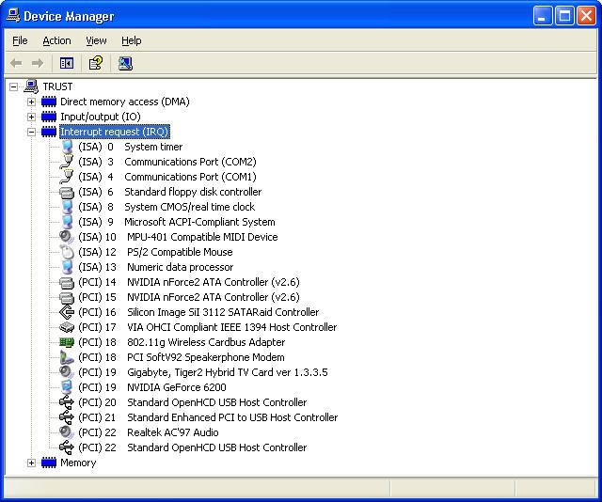This screenshot has width=602, height=502.
Task: Select Microsoft ACPI-Compliant System entry
Action: (x=177, y=222)
